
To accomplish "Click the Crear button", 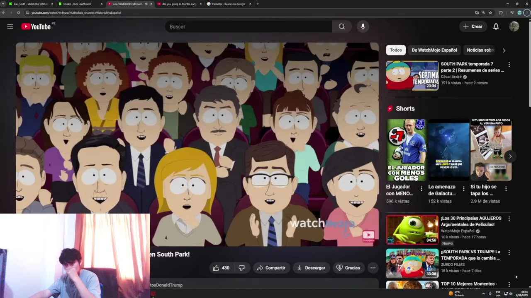I will (473, 26).
